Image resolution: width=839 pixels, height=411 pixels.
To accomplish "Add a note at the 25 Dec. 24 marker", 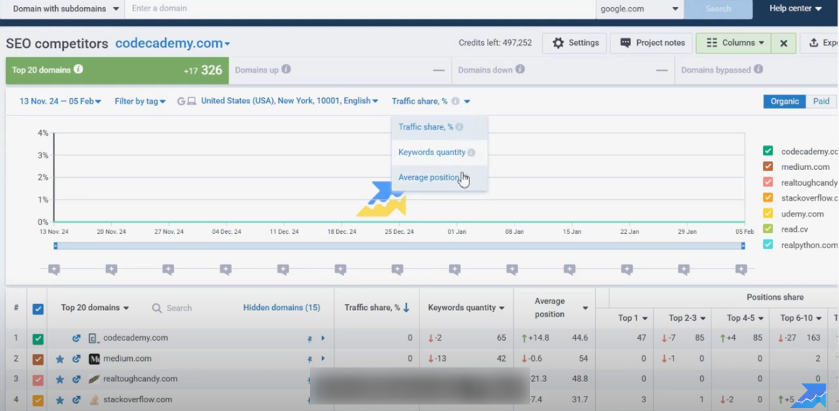I will pyautogui.click(x=397, y=269).
